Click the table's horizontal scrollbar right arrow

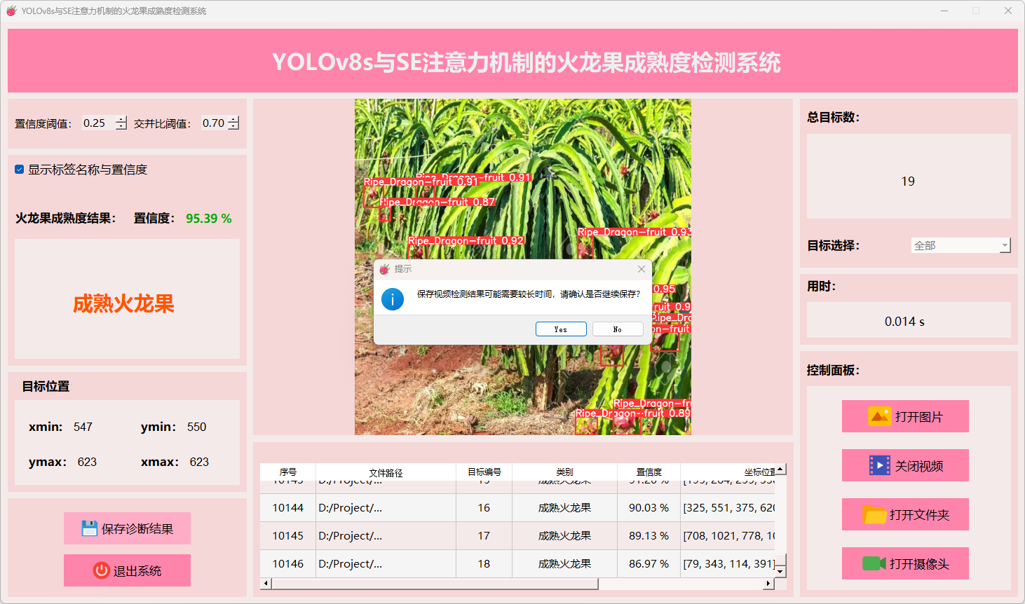768,583
